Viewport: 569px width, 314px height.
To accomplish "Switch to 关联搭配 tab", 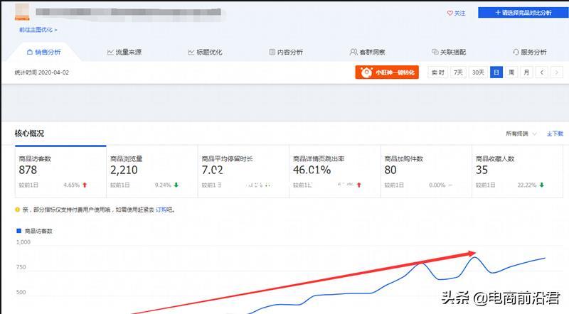I will (x=449, y=52).
